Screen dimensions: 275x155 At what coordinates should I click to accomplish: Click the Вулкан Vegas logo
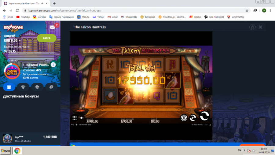(13, 28)
